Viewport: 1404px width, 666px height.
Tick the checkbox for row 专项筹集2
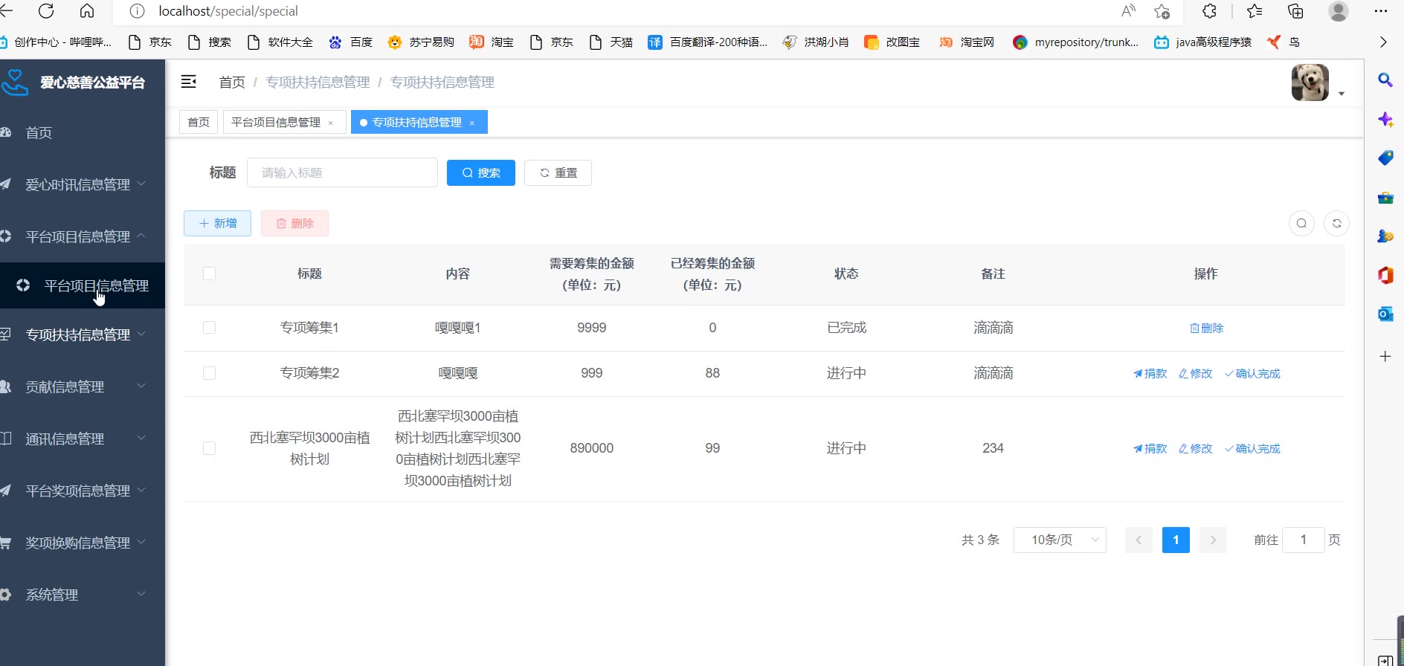click(209, 373)
